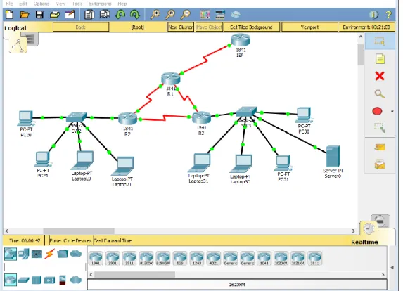Zoom in on the workspace
403x291 pixels.
(155, 14)
